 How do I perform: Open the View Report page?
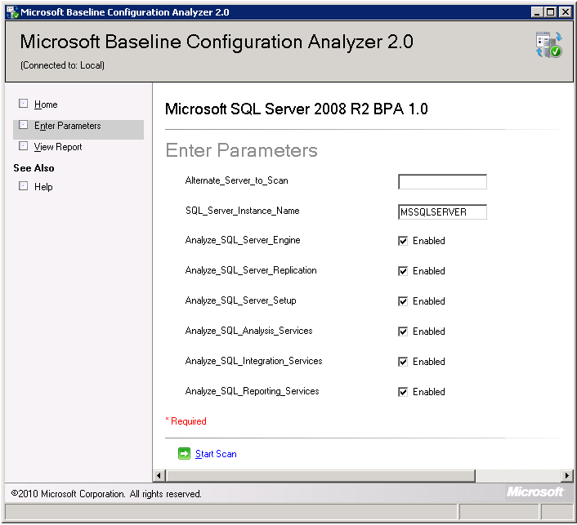(58, 147)
